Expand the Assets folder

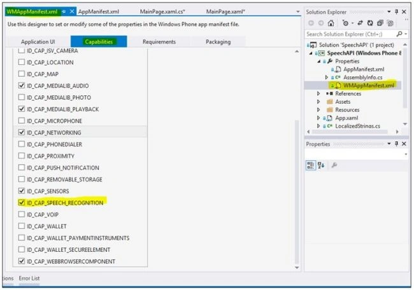click(x=318, y=102)
